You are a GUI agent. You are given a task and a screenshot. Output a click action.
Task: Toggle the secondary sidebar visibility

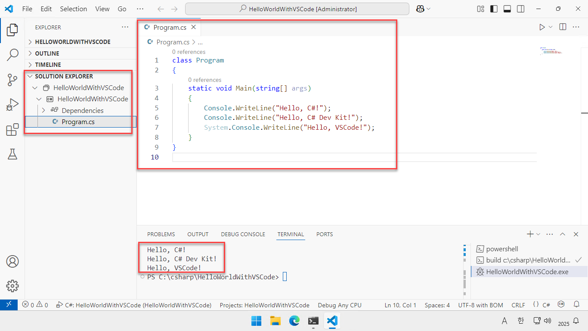(520, 8)
